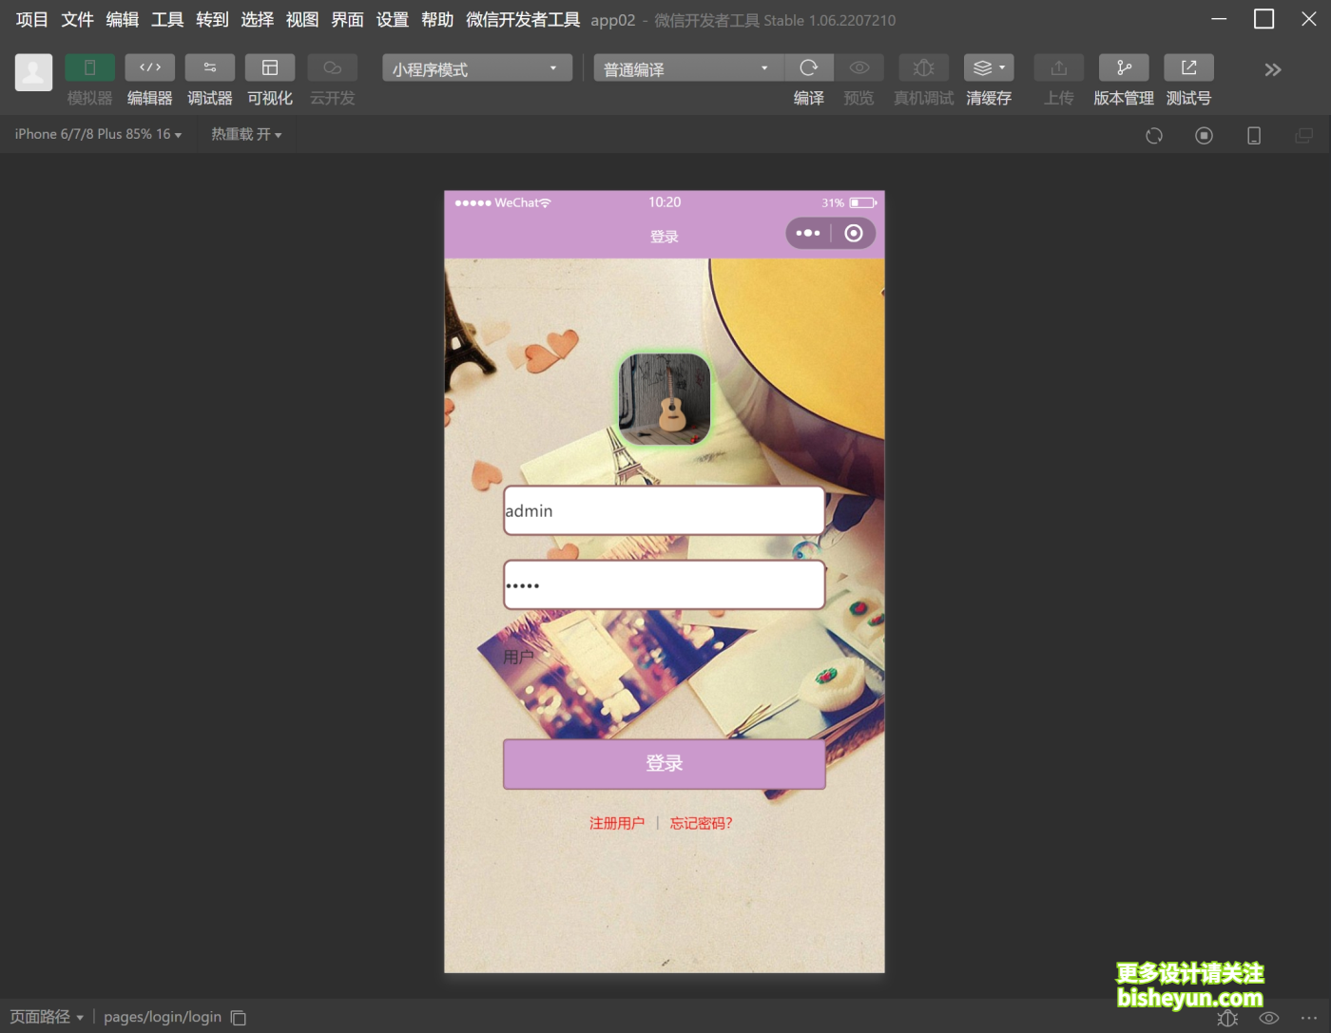Open the 设置 menu

[392, 20]
